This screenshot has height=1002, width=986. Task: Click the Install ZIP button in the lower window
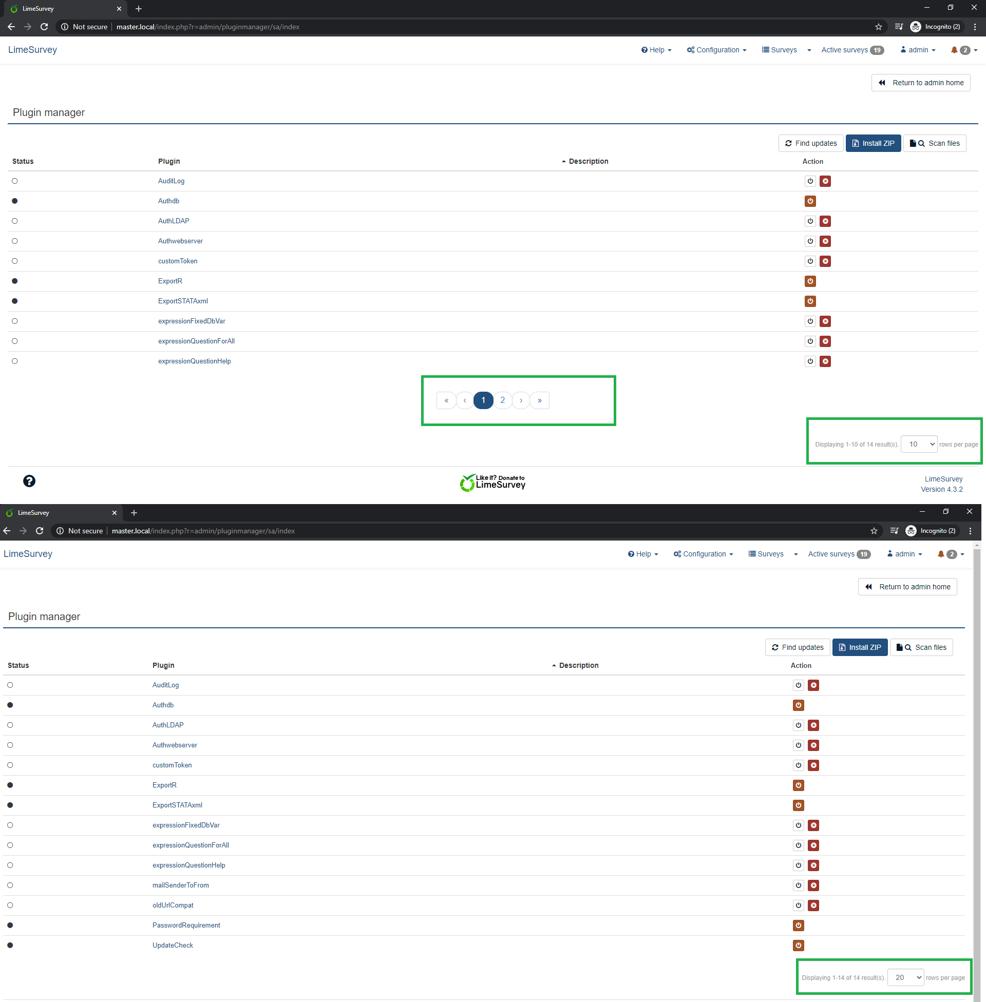860,647
